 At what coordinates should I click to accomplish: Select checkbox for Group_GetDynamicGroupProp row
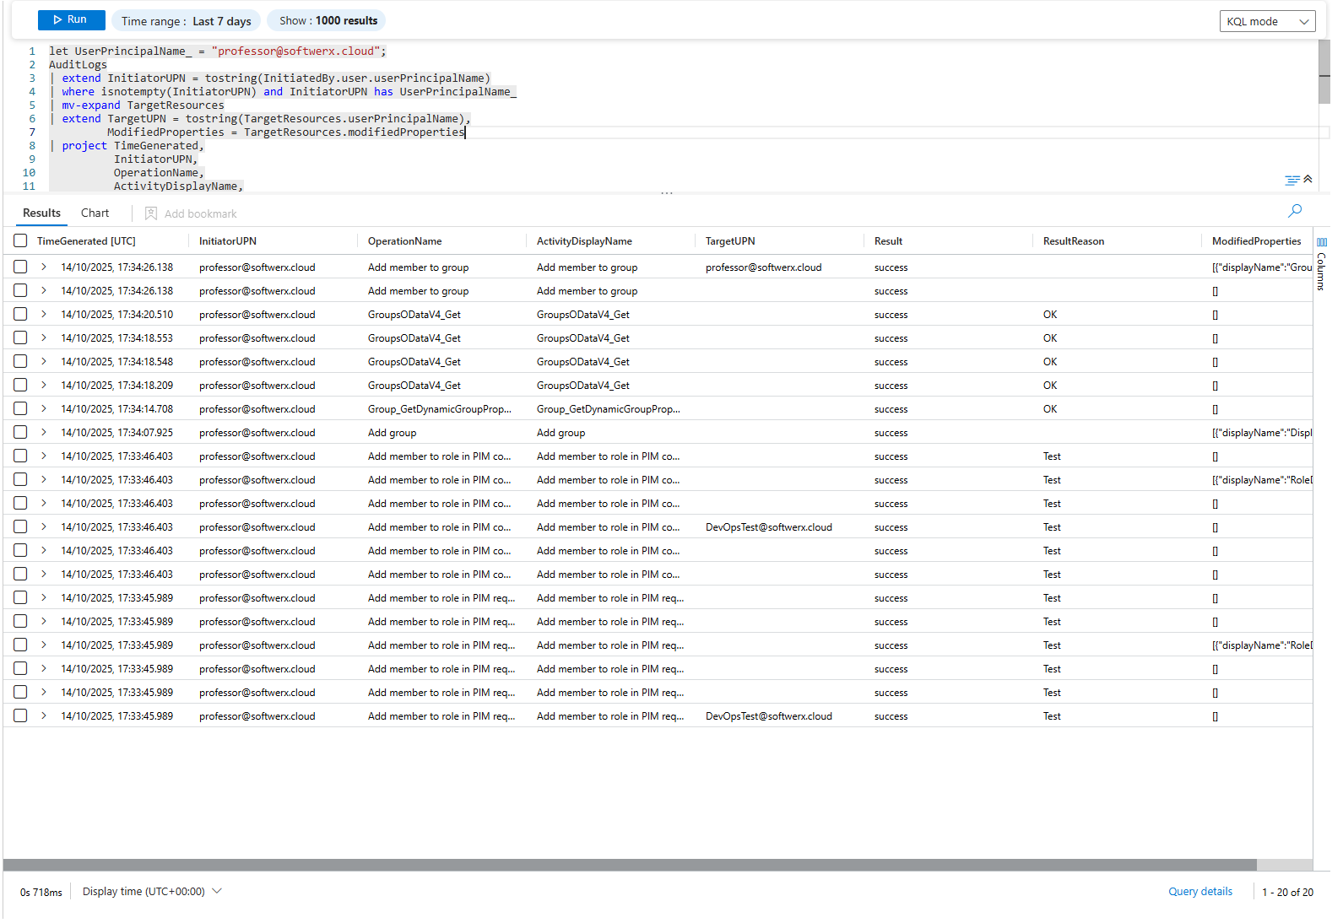(x=20, y=409)
